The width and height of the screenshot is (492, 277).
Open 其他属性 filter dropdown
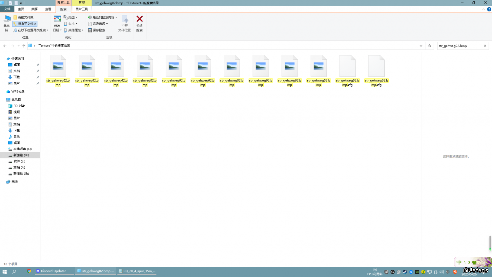[x=74, y=30]
